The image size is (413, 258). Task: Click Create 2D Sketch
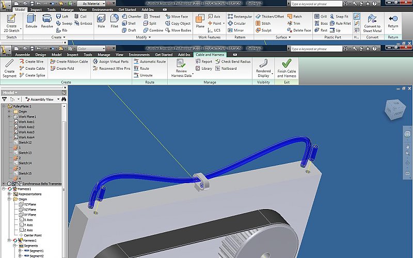(11, 23)
